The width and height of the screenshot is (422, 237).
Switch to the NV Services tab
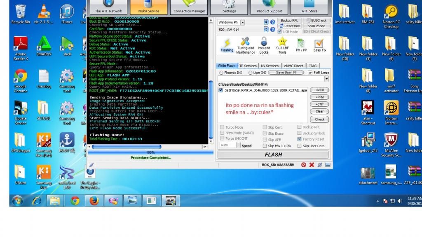[x=270, y=66]
